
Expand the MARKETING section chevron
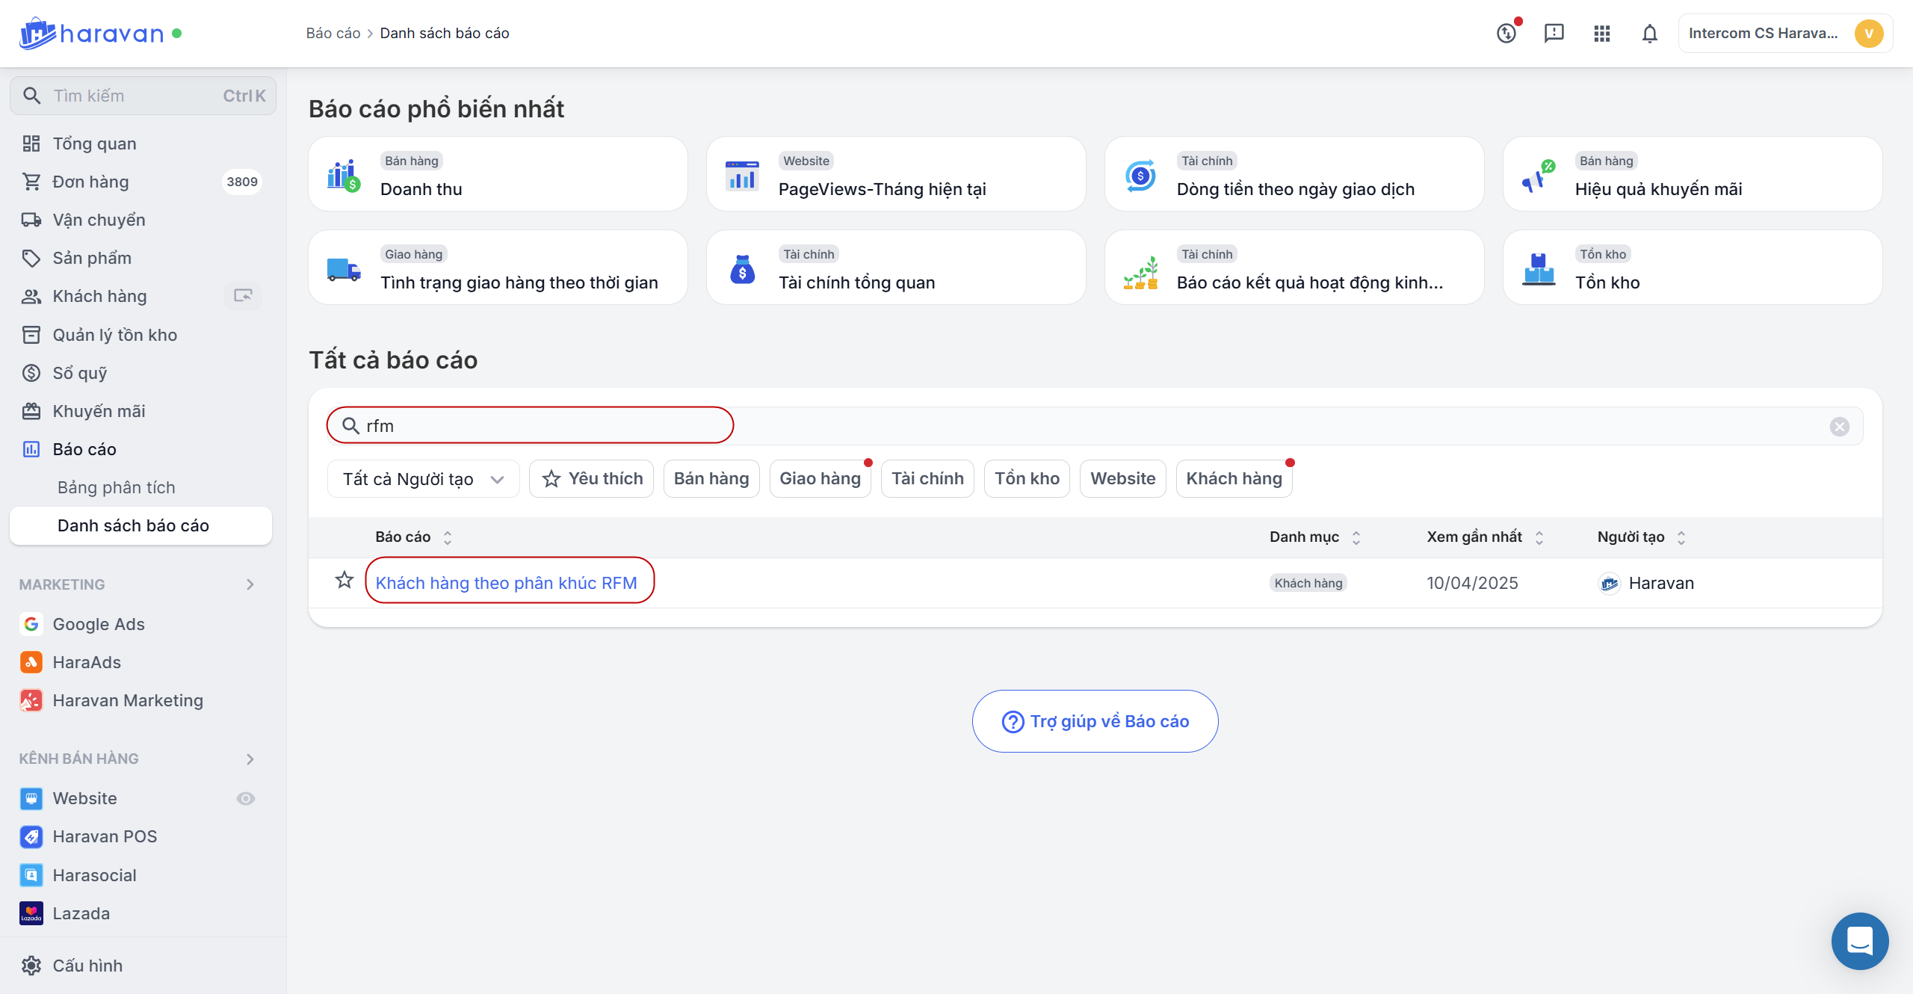[250, 584]
